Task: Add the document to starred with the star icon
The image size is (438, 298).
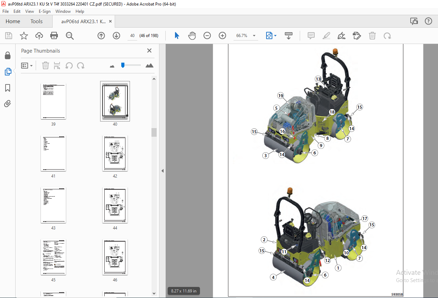Action: pyautogui.click(x=24, y=36)
